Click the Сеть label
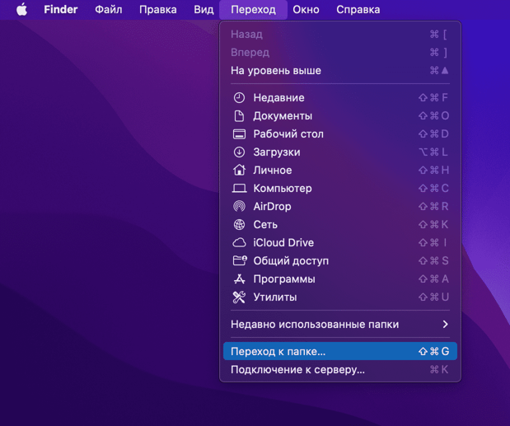Viewport: 510px width, 426px height. (x=265, y=224)
